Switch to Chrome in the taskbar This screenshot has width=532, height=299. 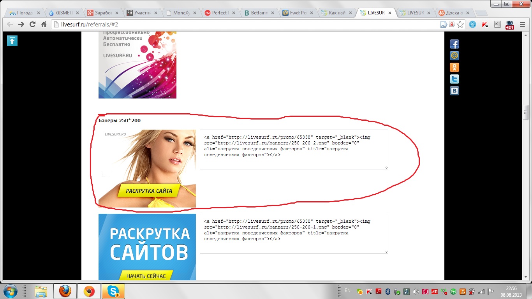[x=89, y=291]
